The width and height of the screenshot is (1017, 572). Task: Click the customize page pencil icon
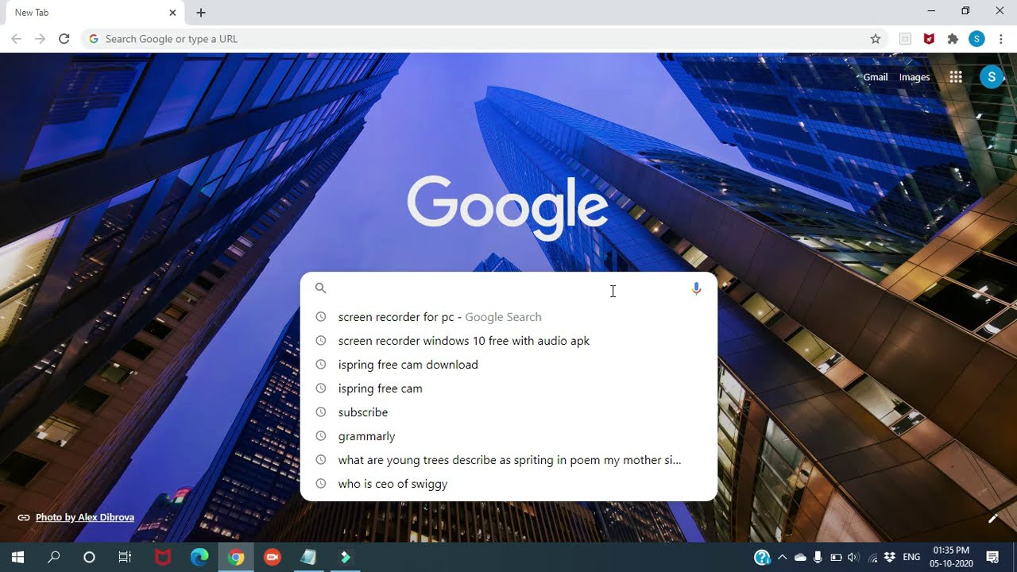(x=992, y=519)
